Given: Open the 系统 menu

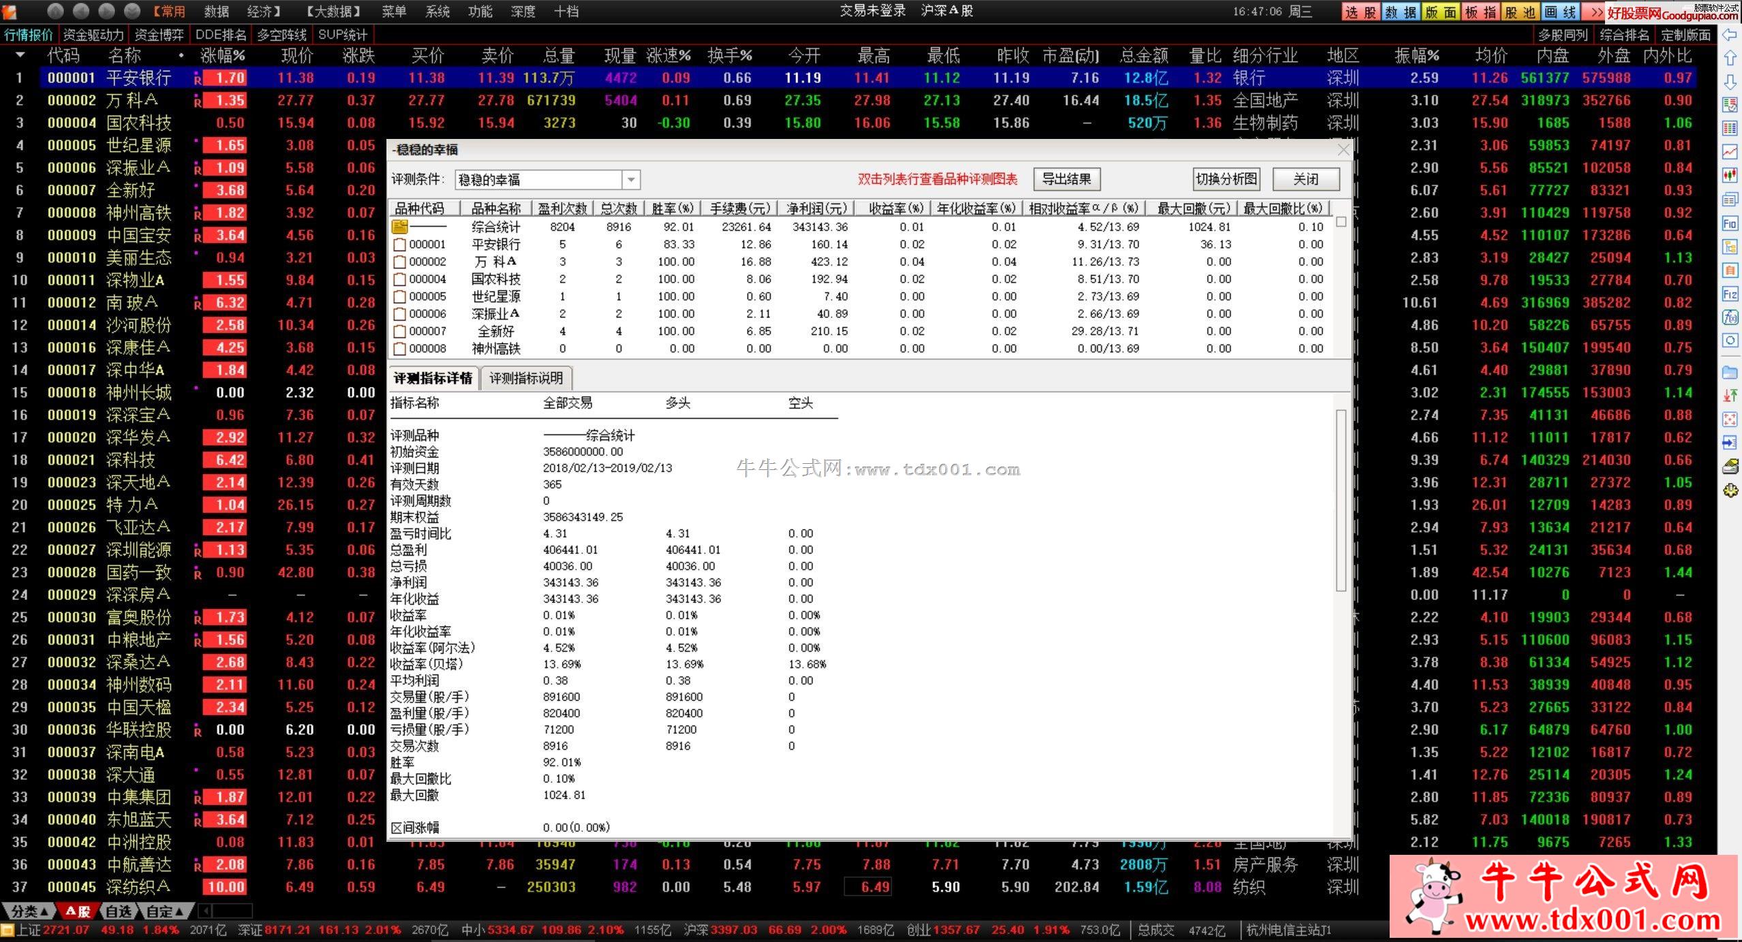Looking at the screenshot, I should tap(437, 12).
